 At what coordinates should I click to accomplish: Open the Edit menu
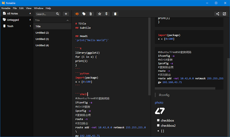pos(21,8)
